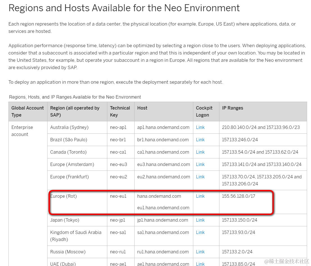Image resolution: width=311 pixels, height=266 pixels.
Task: Open the Cockpit Logon link for Europe (Rot)
Action: coord(200,196)
